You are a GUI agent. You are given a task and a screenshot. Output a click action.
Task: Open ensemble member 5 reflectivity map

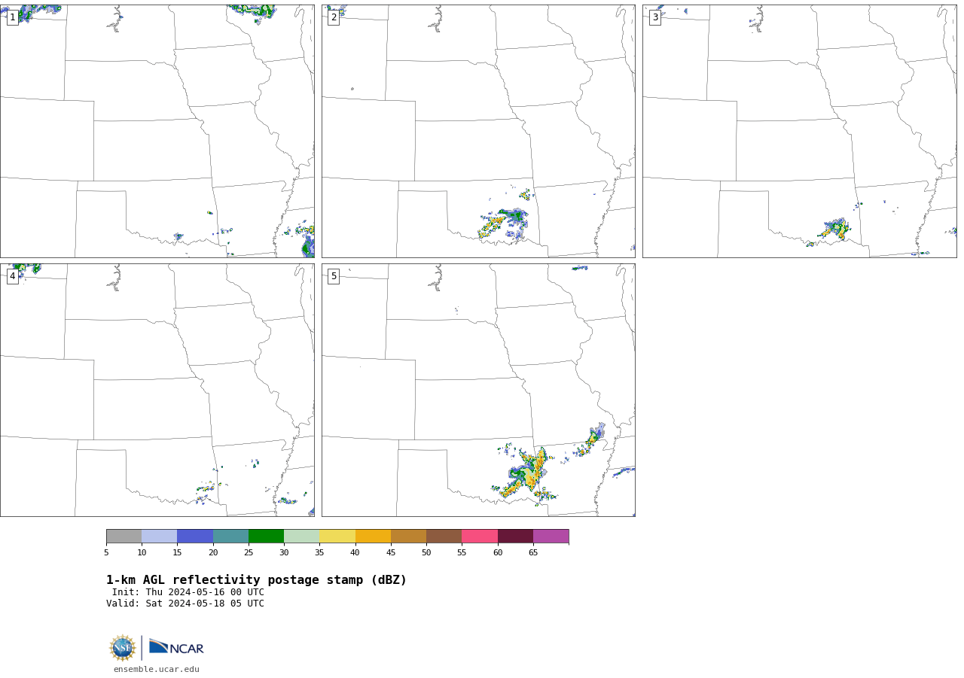[x=478, y=390]
